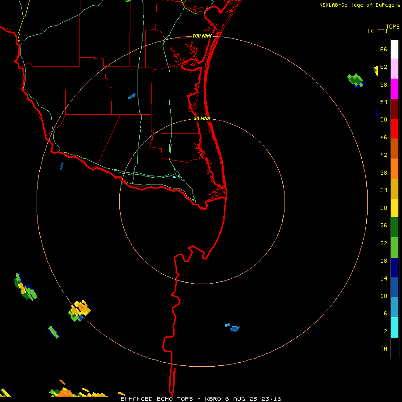The width and height of the screenshot is (402, 402).
Task: Select the dark red (maroon) legend swatch
Action: pyautogui.click(x=394, y=109)
